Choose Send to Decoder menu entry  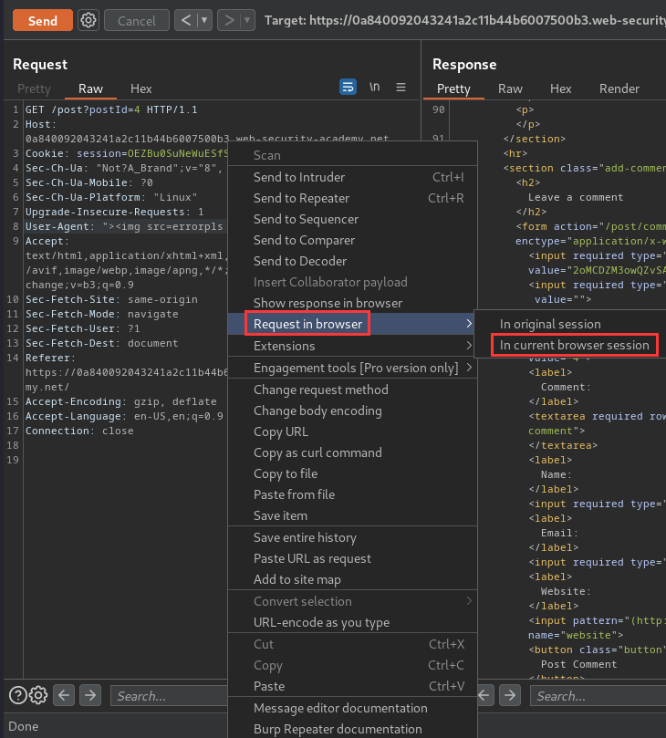(x=352, y=261)
